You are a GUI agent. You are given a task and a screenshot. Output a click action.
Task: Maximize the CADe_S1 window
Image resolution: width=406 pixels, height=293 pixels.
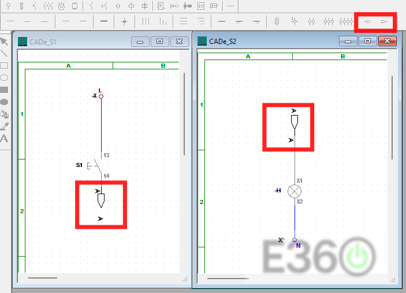(159, 42)
